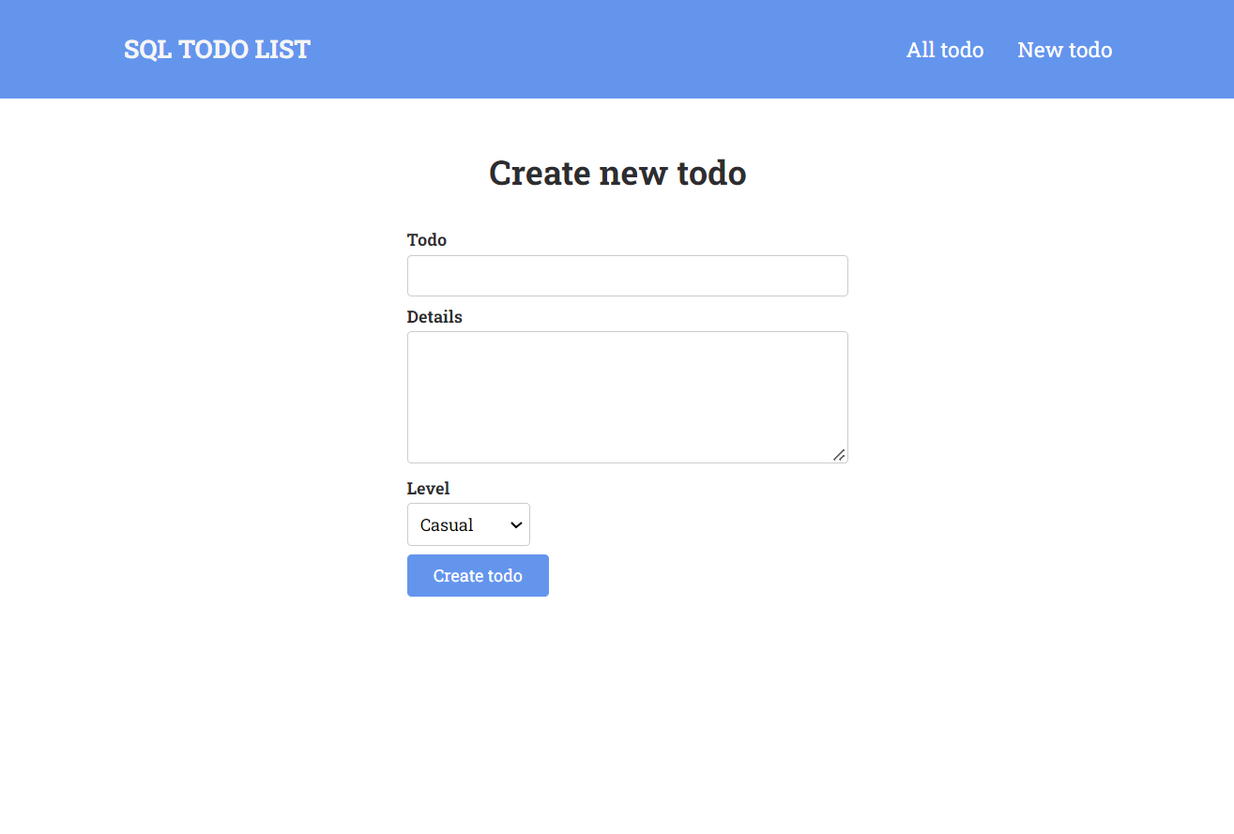Click the Create new todo page heading
The height and width of the screenshot is (834, 1234).
click(x=617, y=173)
